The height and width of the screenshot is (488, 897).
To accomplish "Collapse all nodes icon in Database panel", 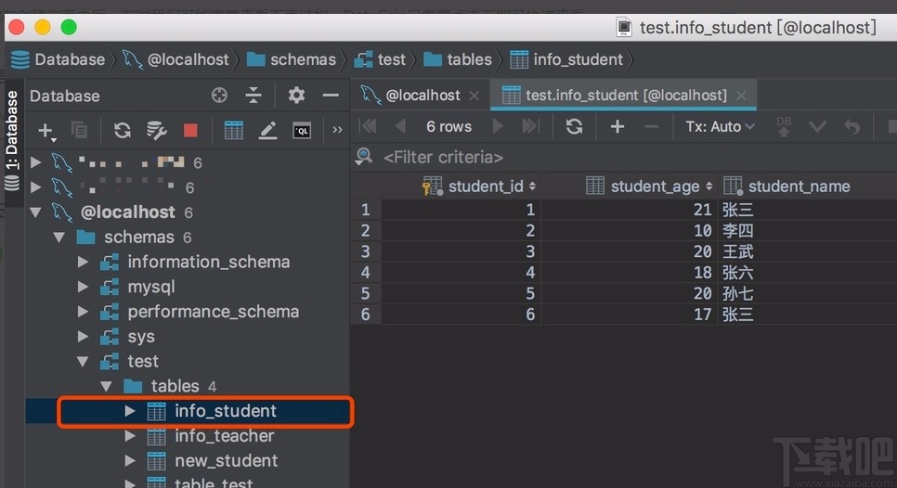I will (x=253, y=95).
